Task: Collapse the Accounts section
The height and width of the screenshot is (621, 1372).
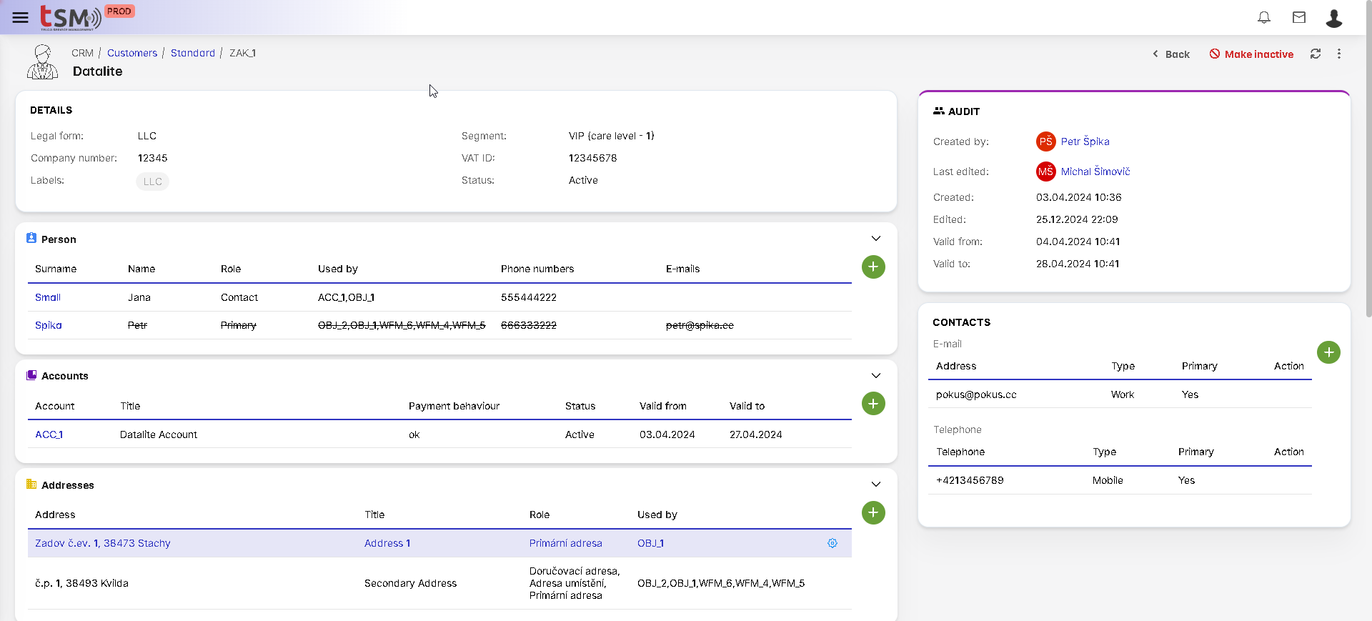Action: click(x=875, y=376)
